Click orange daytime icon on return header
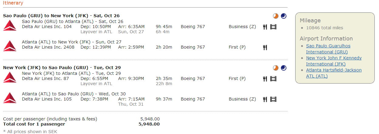Screen dimensions: 379x134 point(275,68)
